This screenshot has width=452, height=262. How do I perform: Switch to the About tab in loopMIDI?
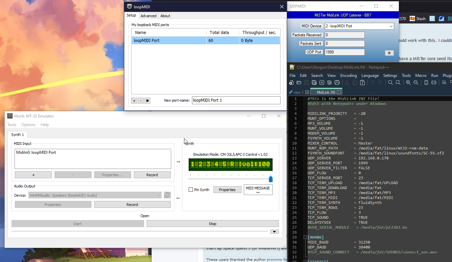[x=165, y=16]
